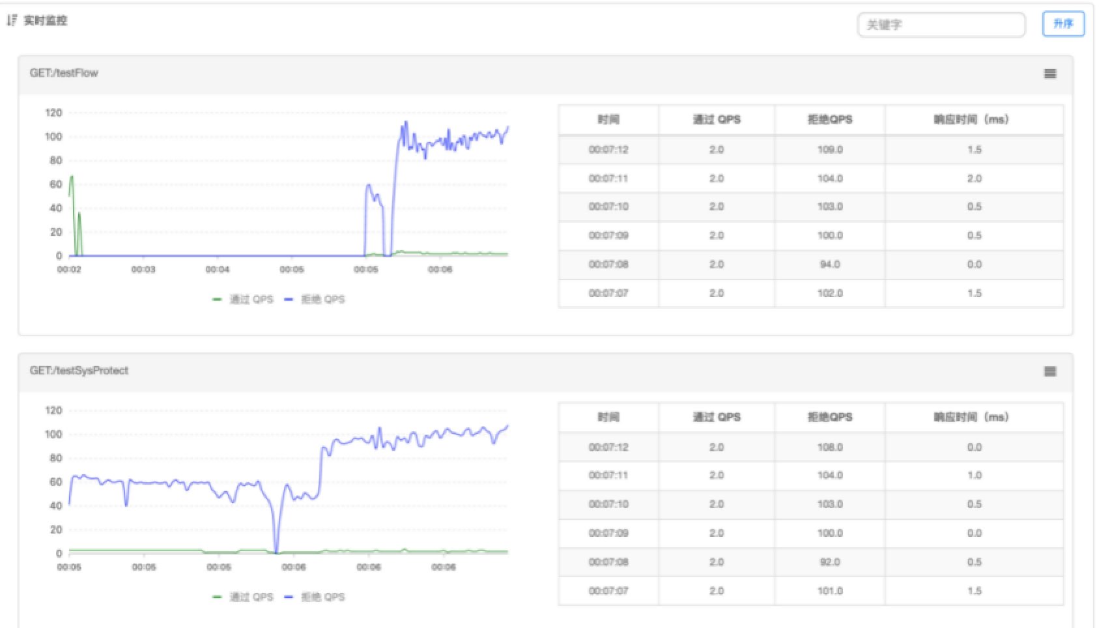Image resolution: width=1110 pixels, height=628 pixels.
Task: Focus the 关键字 search input field
Action: click(941, 25)
